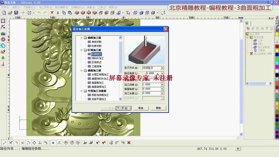The image size is (279, 157).
Task: Click the green G icon in right panel
Action: 247,23
